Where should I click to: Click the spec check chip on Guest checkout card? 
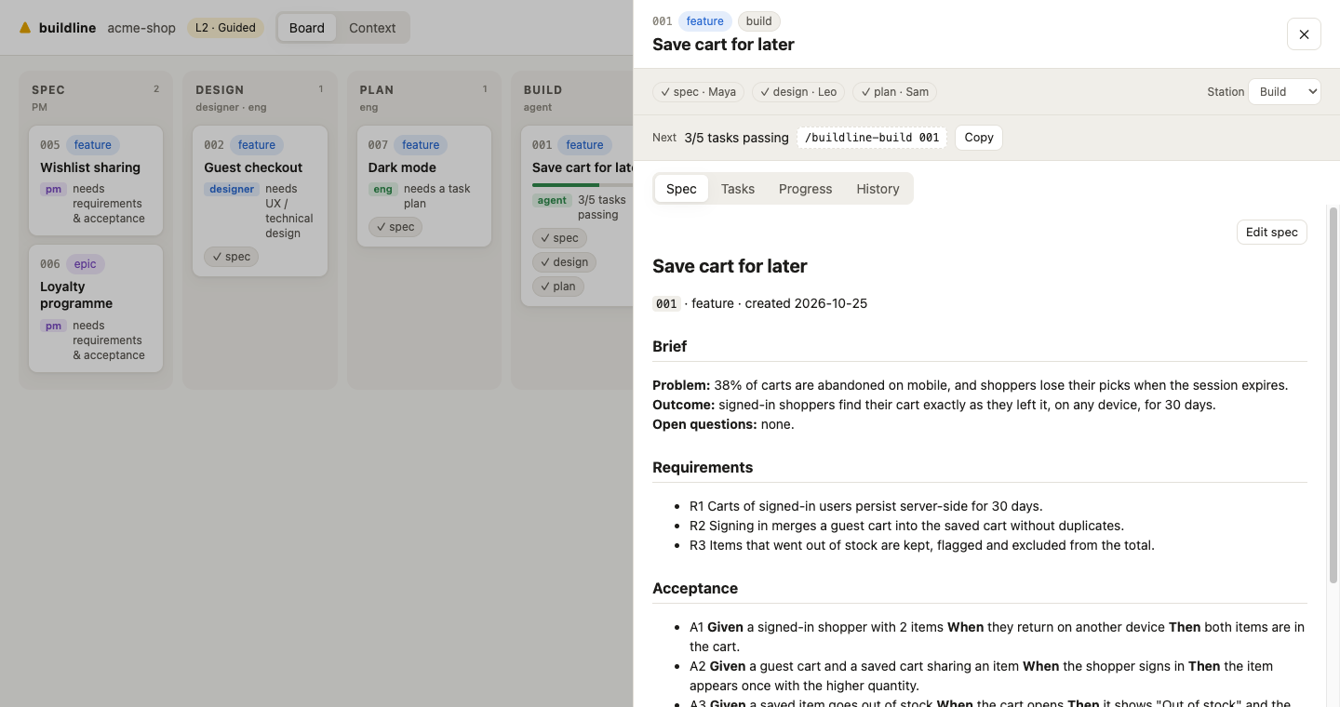[x=232, y=257]
